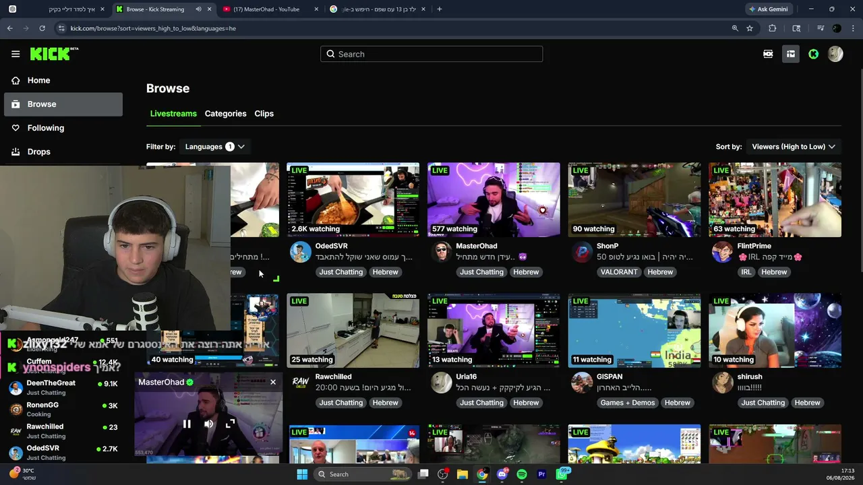The height and width of the screenshot is (485, 863).
Task: Open FlintPrime channel avatar
Action: [723, 252]
